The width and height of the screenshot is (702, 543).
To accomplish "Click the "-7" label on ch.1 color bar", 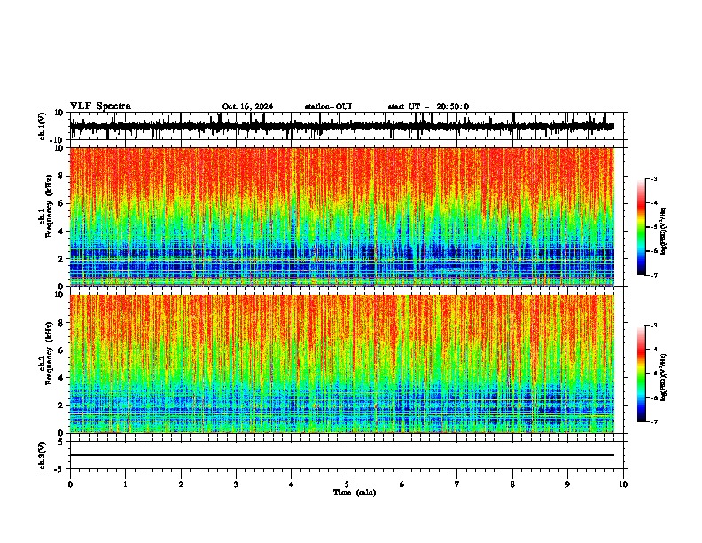I will [x=653, y=275].
